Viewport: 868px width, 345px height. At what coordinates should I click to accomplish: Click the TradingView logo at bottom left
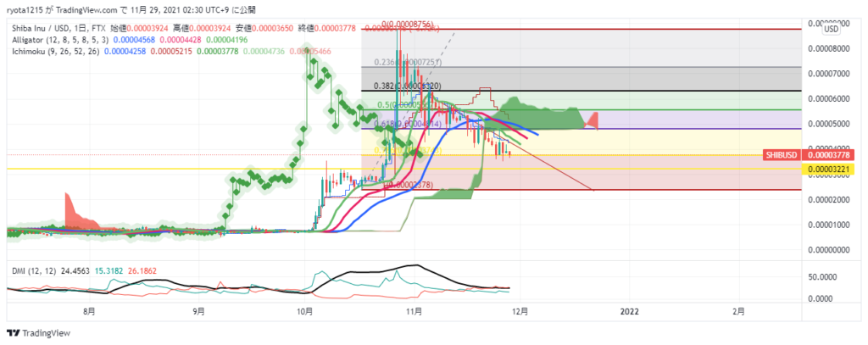(32, 331)
